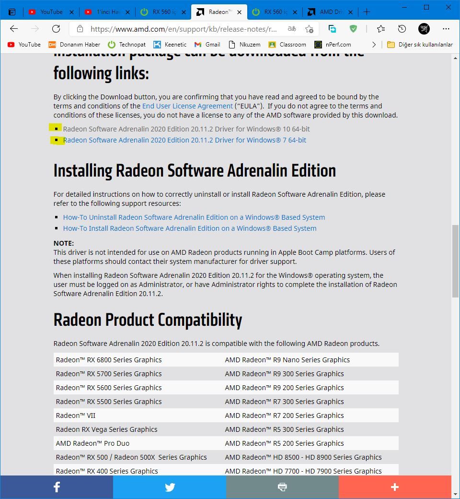Screen dimensions: 460x499
Task: Switch to the second RX 560 tab
Action: coord(275,12)
